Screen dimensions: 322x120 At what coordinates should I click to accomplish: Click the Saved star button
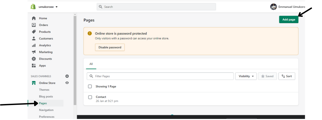[267, 76]
